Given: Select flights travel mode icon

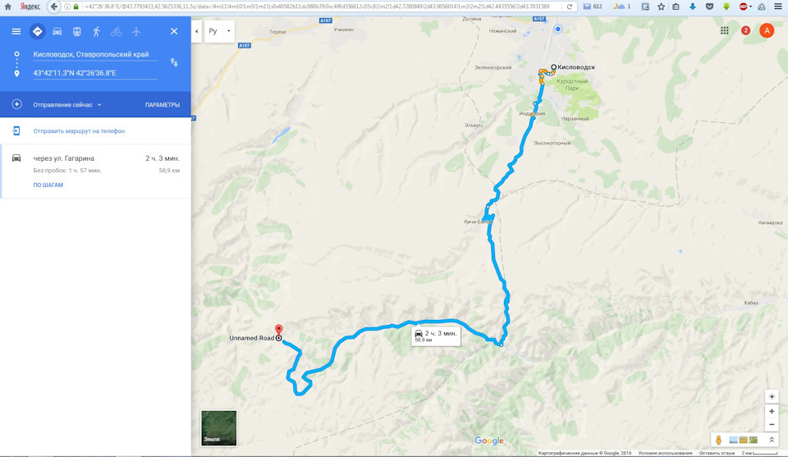Looking at the screenshot, I should 136,32.
